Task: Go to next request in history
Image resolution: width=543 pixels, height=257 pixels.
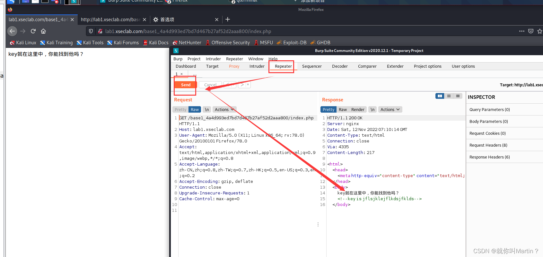Action: coord(242,85)
